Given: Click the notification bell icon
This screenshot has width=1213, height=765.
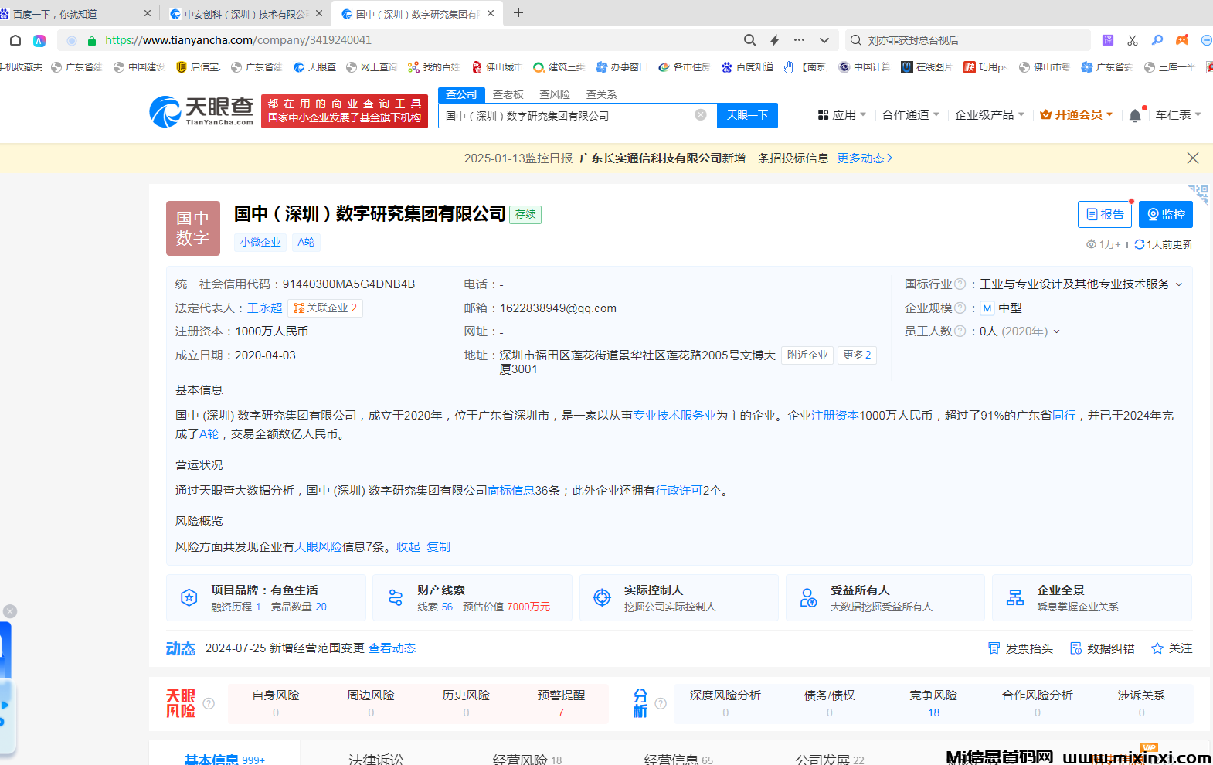Looking at the screenshot, I should [x=1134, y=115].
